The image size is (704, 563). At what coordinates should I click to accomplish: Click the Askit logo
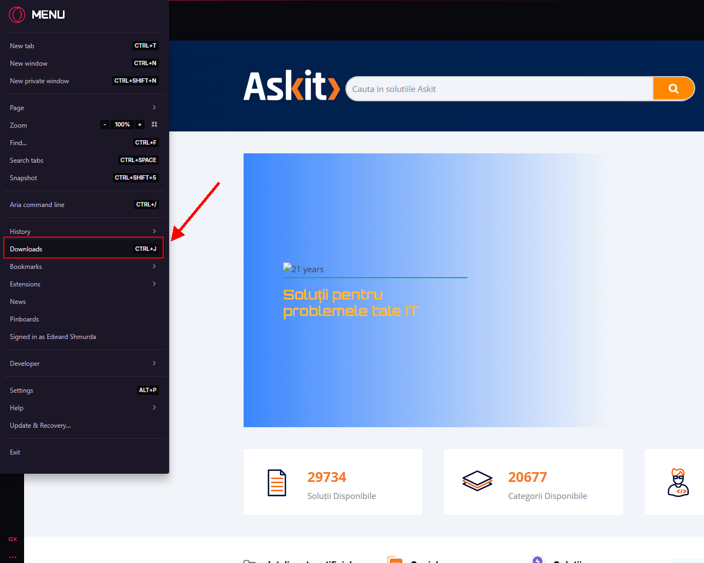pyautogui.click(x=291, y=87)
